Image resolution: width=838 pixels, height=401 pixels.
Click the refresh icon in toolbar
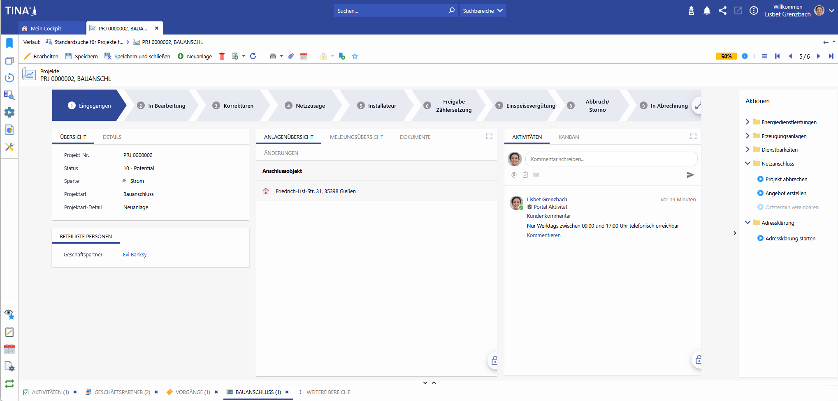[x=253, y=56]
